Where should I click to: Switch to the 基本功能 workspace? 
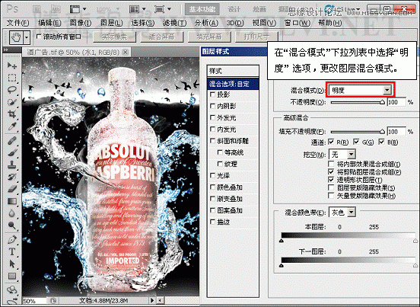[x=202, y=9]
